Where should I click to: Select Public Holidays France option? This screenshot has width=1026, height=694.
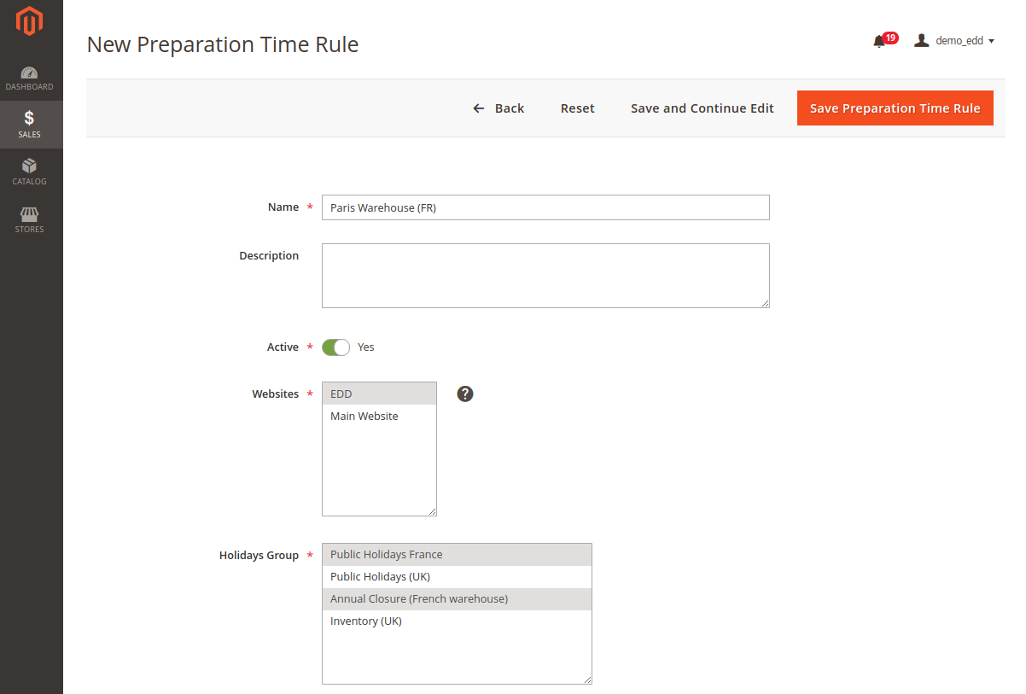(457, 554)
